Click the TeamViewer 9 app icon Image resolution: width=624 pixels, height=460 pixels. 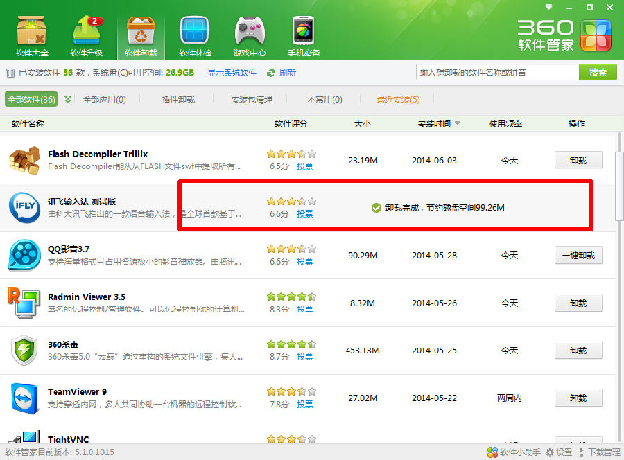click(x=24, y=398)
